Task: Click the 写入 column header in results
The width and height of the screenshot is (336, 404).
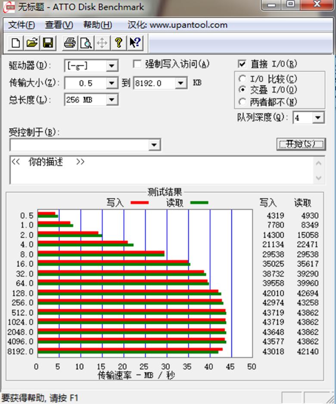Action: 268,203
